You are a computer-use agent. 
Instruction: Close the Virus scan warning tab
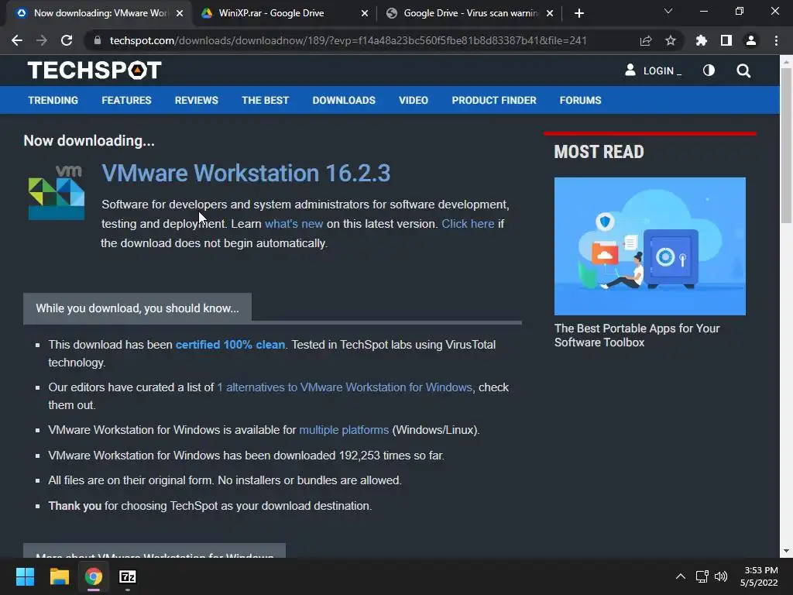pos(551,13)
